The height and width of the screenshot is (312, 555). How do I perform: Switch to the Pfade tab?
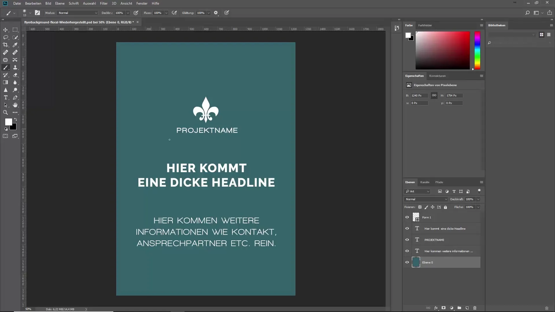(439, 182)
